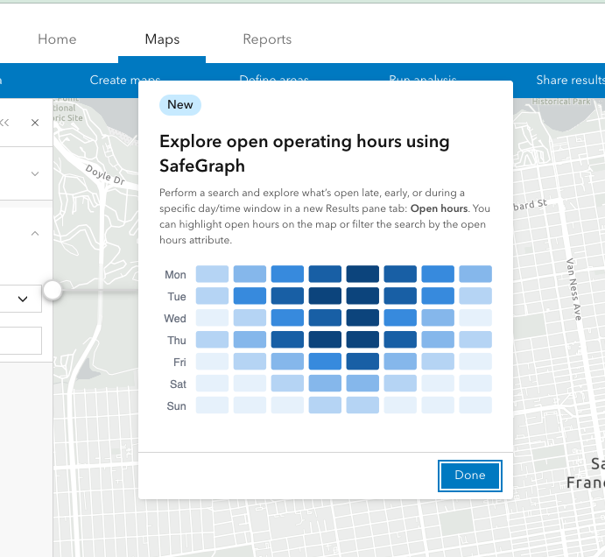This screenshot has height=557, width=605.
Task: Click the Thu row label in heatmap
Action: (x=177, y=341)
